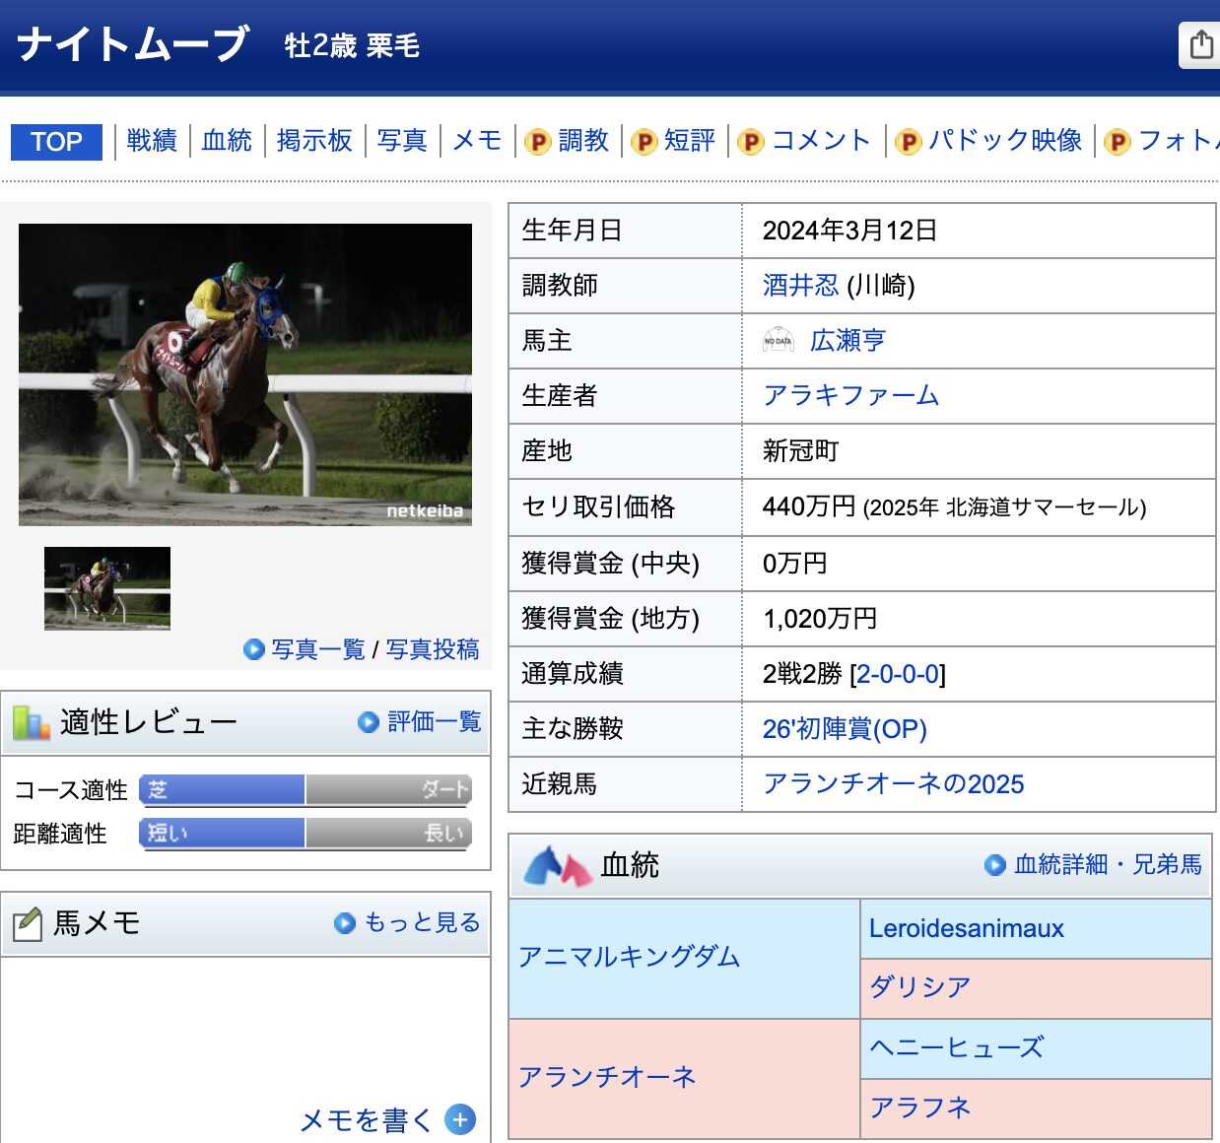
Task: Open the 調教 premium tab
Action: coord(583,141)
